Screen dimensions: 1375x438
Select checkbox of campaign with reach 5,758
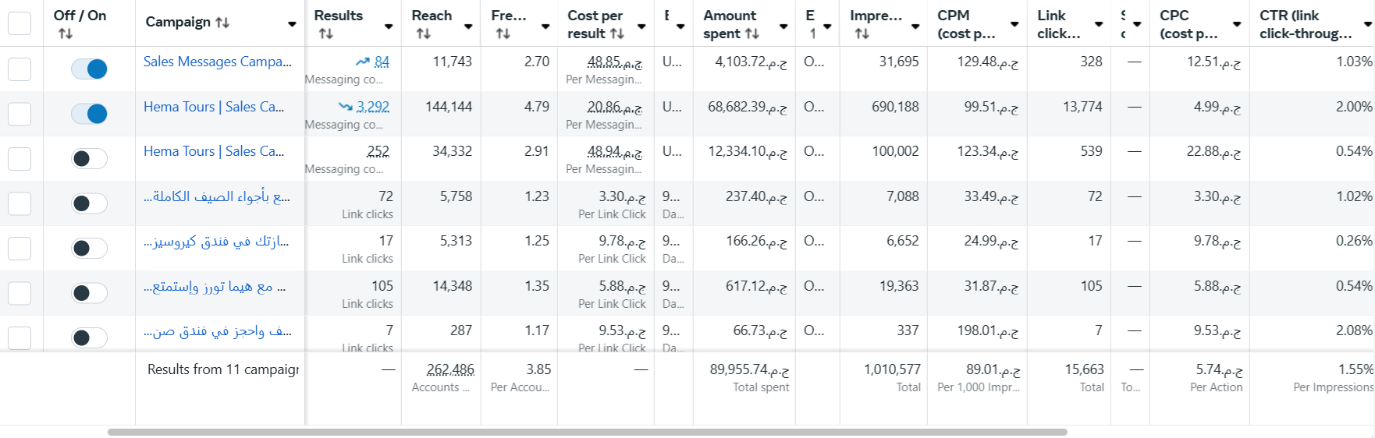20,203
